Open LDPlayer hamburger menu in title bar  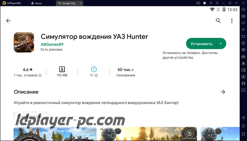(x=211, y=3)
